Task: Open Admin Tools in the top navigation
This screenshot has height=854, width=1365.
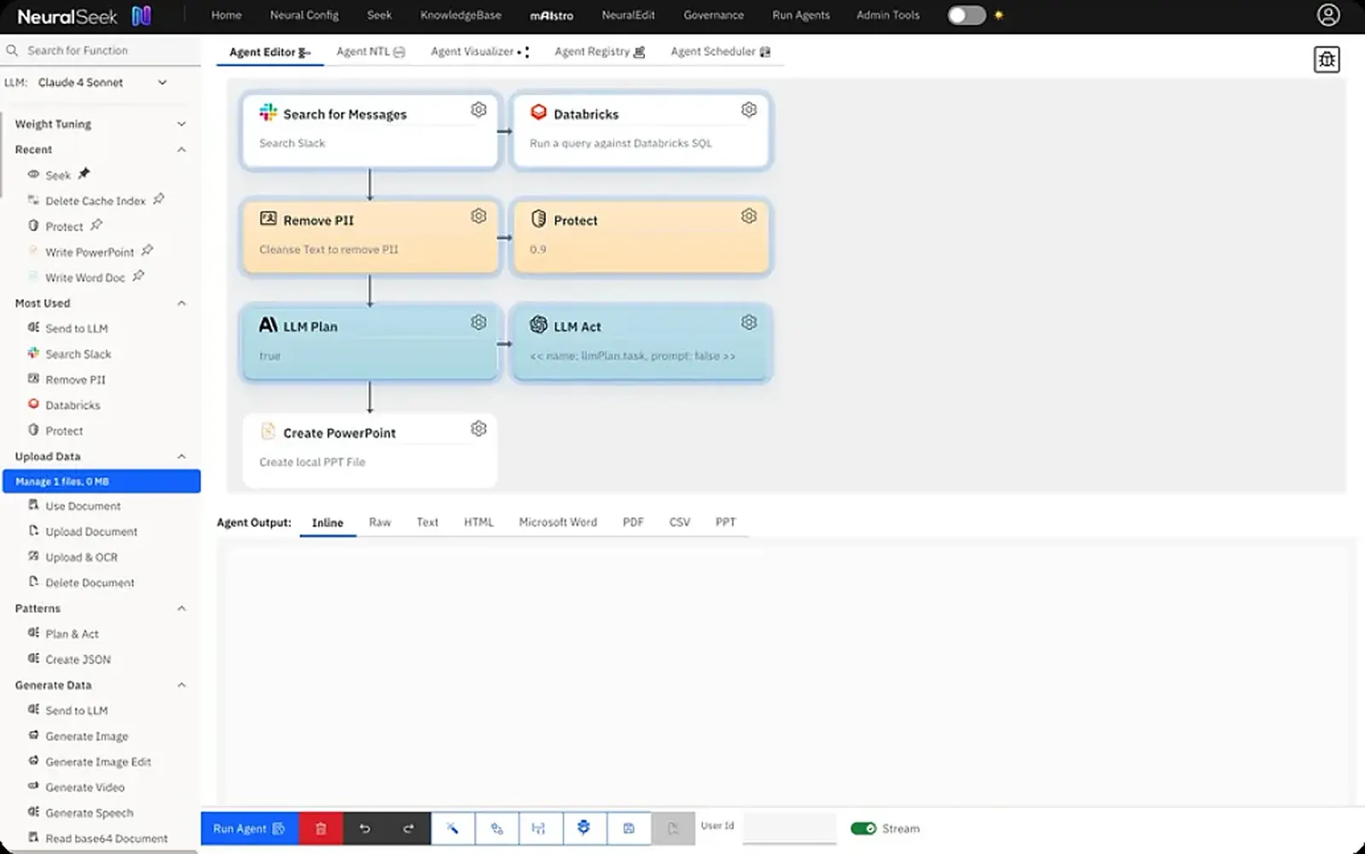Action: (888, 15)
